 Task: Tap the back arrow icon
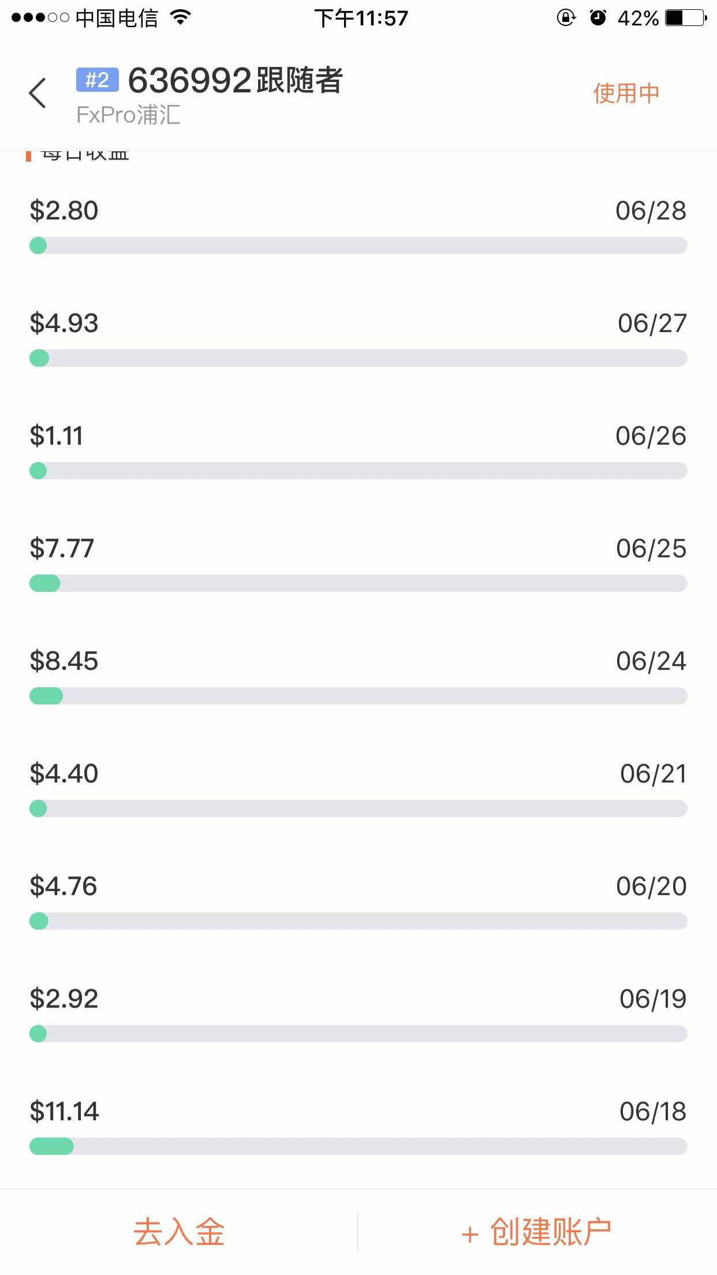coord(38,93)
